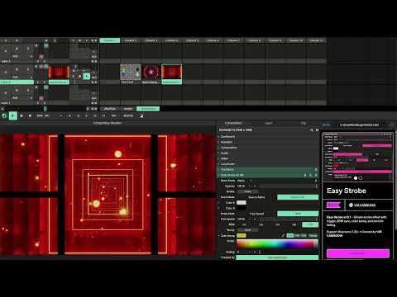
Task: Click the search icon in properties panel header
Action: (312, 130)
